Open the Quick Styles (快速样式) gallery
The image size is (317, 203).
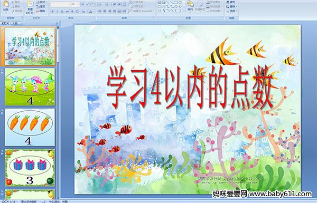pyautogui.click(x=200, y=7)
